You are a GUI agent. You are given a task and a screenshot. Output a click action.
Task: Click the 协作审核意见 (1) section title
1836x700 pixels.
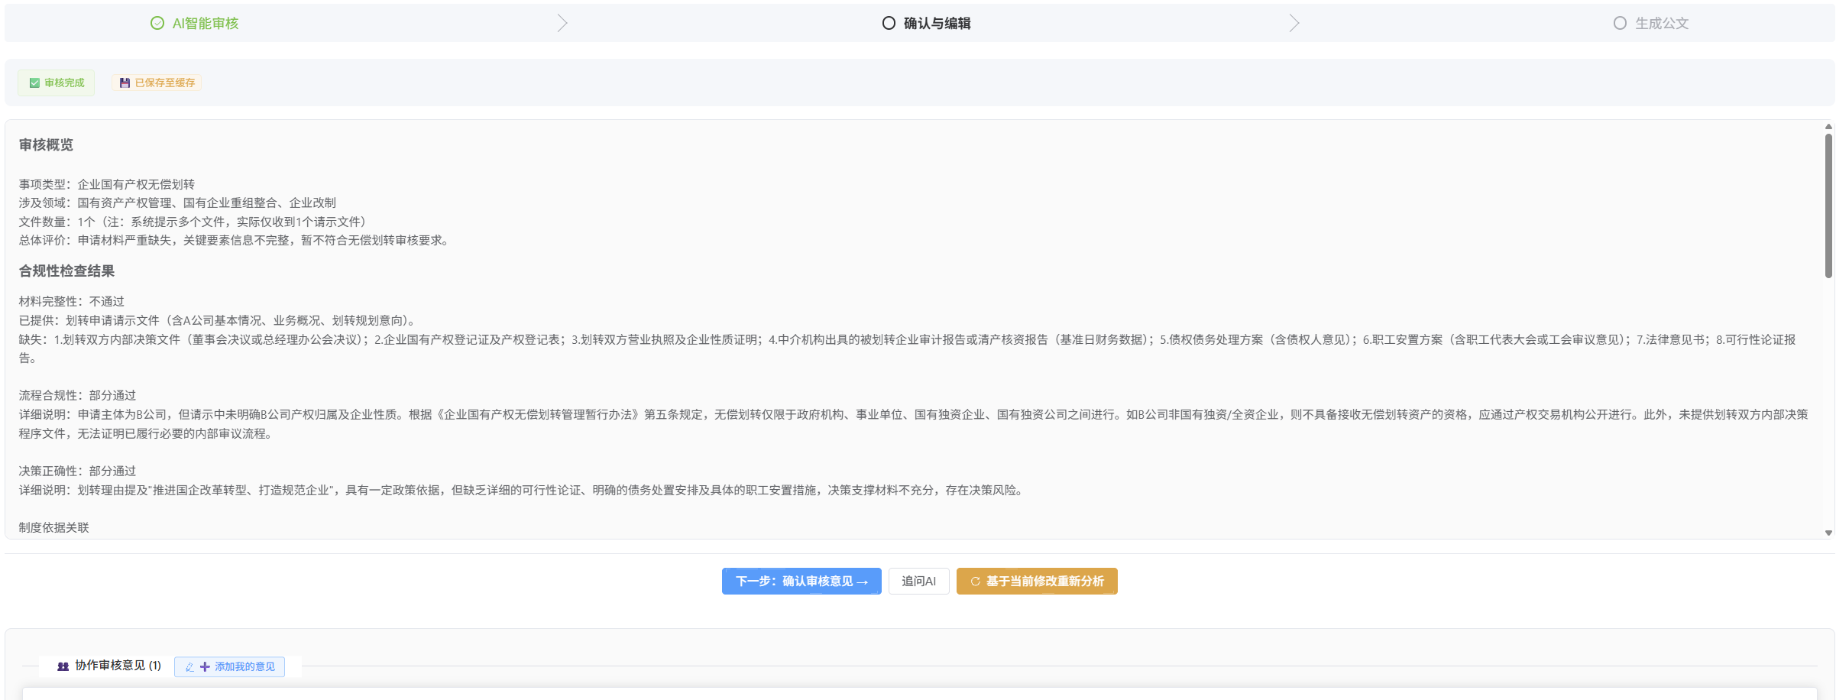118,666
